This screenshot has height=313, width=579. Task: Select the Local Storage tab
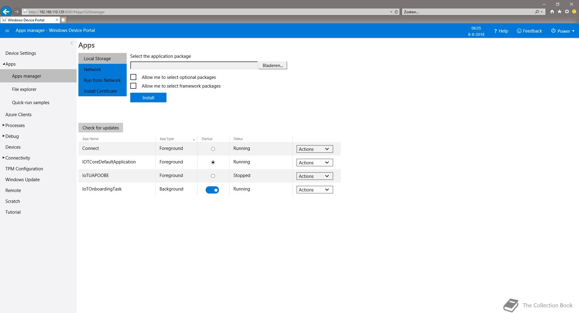[103, 58]
